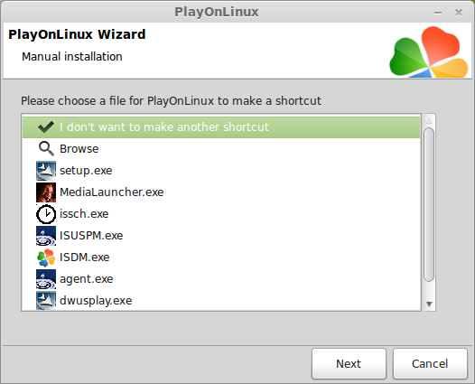Minimize the PlayOnLinux window
Image resolution: width=475 pixels, height=384 pixels.
(438, 13)
